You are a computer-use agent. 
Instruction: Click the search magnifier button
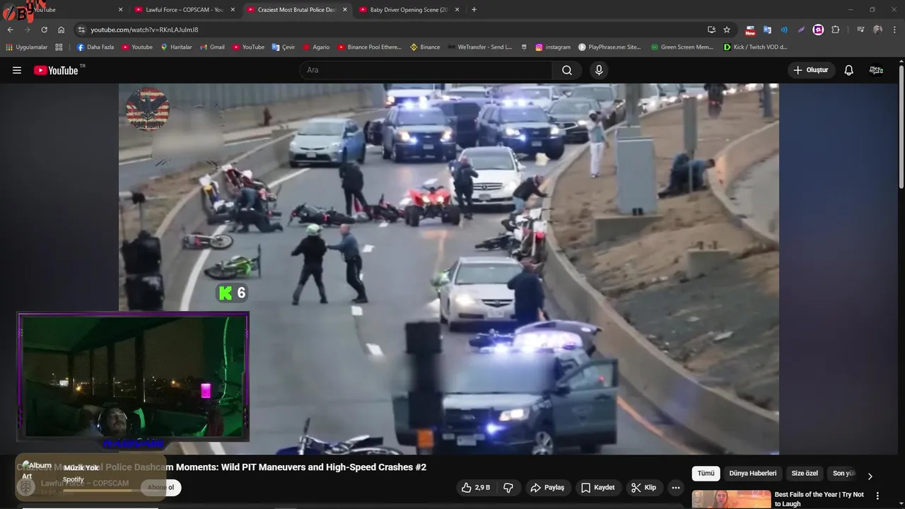[x=567, y=70]
